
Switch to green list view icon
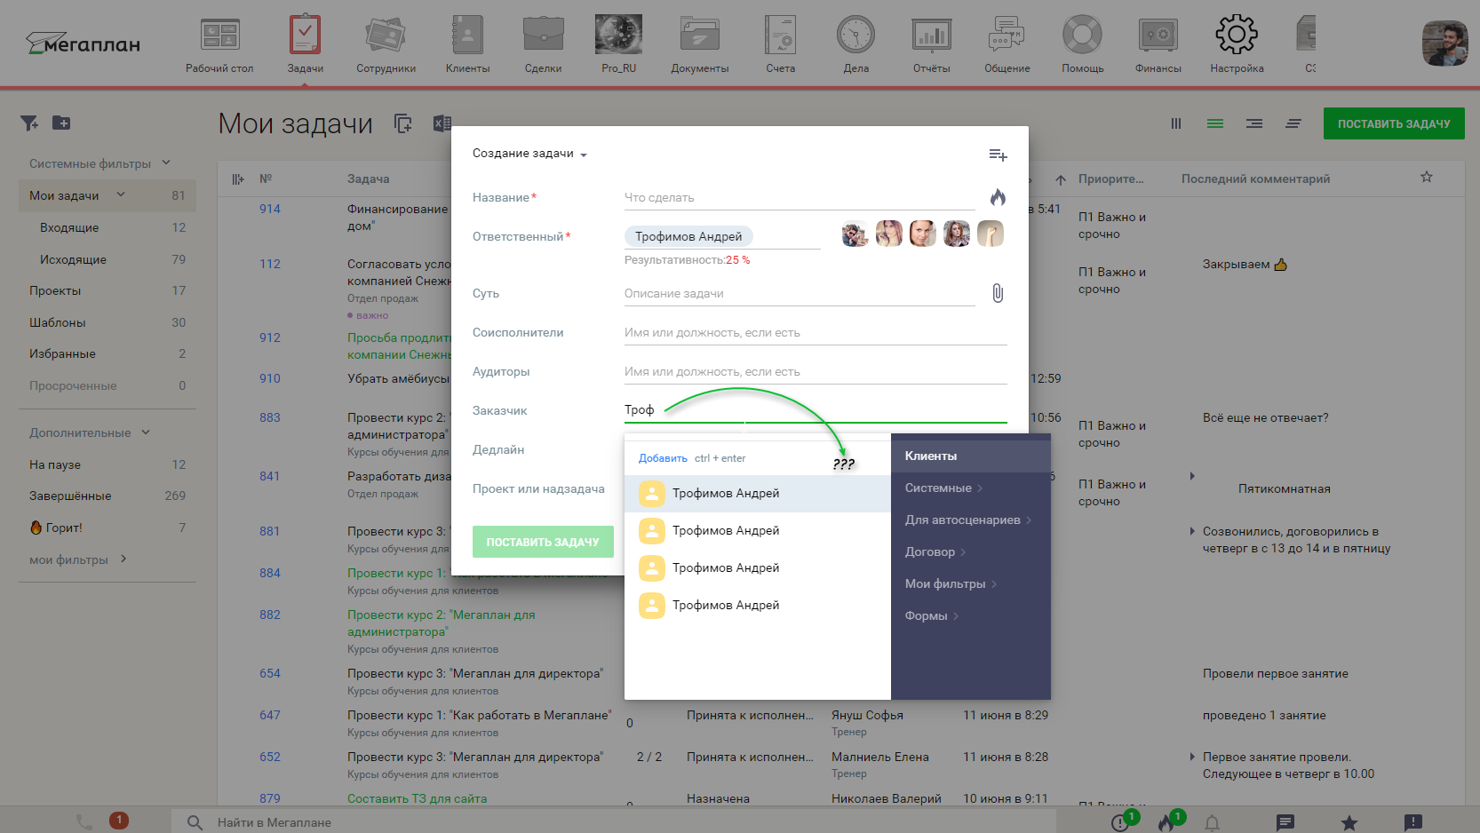(x=1215, y=123)
